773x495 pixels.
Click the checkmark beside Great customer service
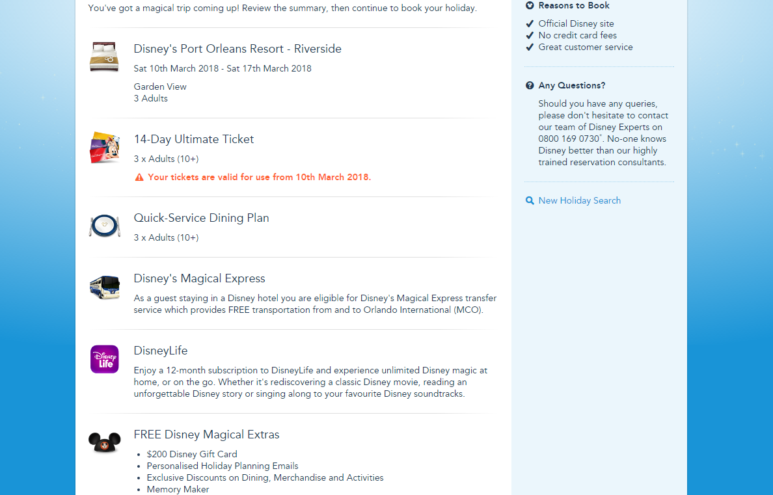coord(530,47)
